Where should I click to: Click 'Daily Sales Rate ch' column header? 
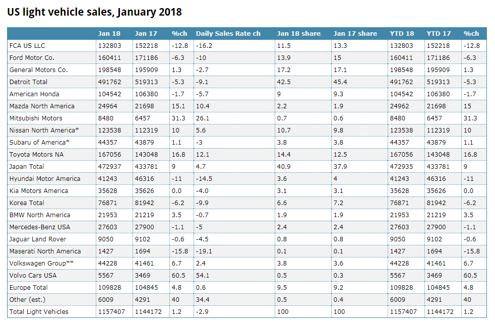click(x=228, y=33)
